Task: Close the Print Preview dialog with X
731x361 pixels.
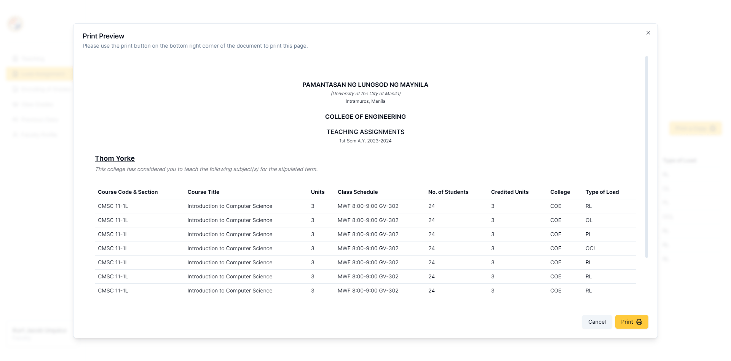Action: tap(648, 33)
